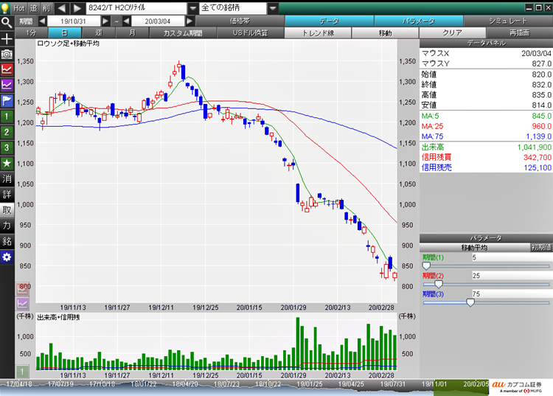The width and height of the screenshot is (553, 396).
Task: Open the 8242/T stock symbol dropdown
Action: (x=193, y=7)
